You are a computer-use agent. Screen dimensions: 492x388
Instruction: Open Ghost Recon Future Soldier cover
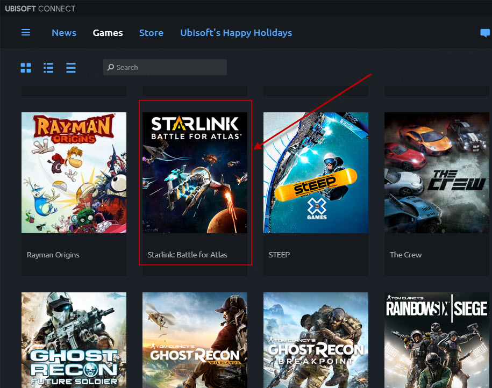coord(74,340)
